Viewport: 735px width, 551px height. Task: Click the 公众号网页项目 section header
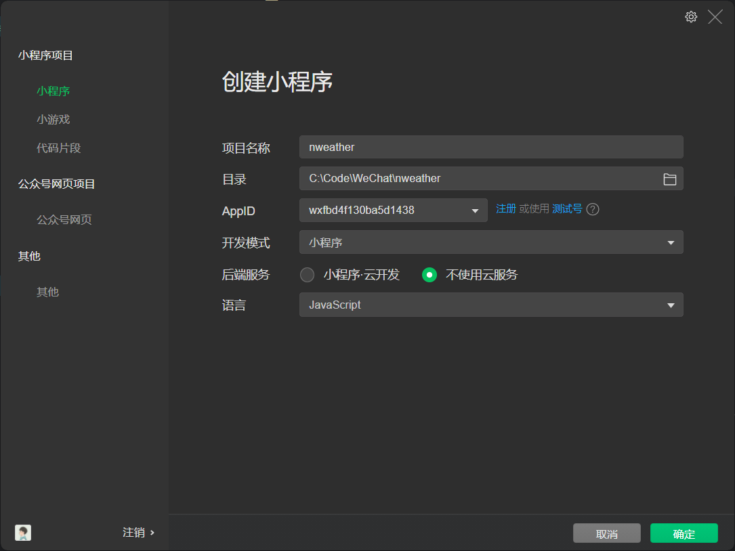pyautogui.click(x=56, y=184)
